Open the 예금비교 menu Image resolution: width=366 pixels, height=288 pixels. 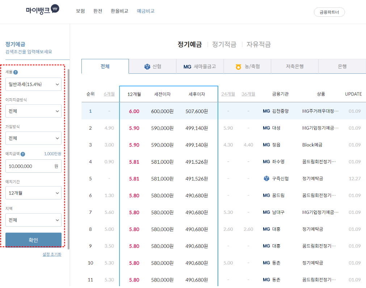click(146, 11)
